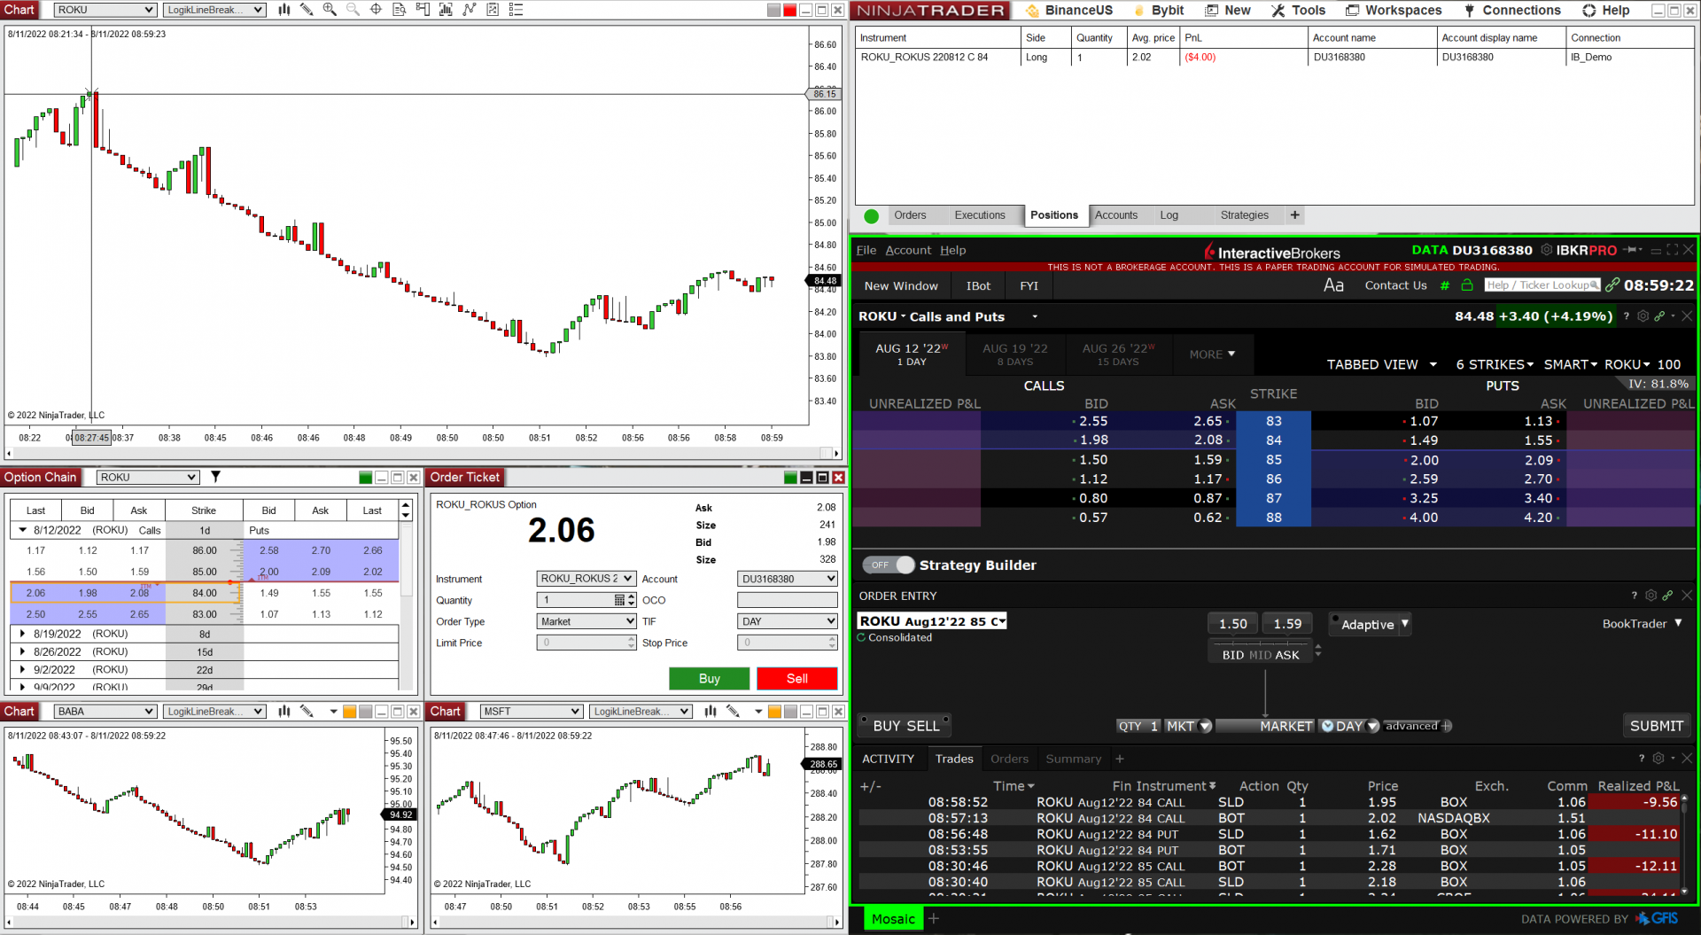Viewport: 1701px width, 935px height.
Task: Open the TABBED VIEW dropdown
Action: (x=1382, y=364)
